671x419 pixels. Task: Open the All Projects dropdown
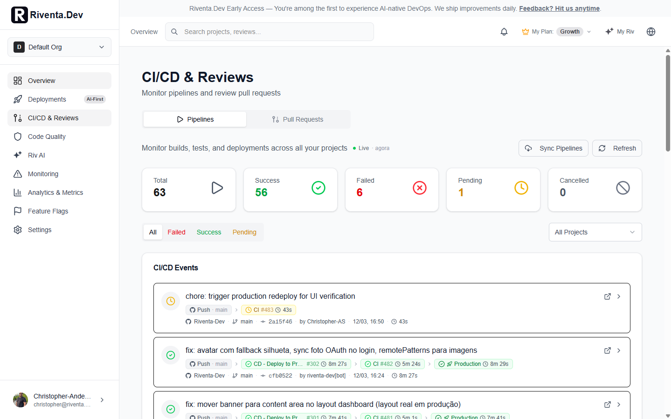[x=595, y=232]
